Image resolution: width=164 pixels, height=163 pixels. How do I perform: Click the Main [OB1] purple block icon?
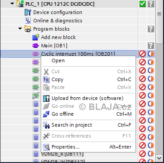tap(35, 46)
